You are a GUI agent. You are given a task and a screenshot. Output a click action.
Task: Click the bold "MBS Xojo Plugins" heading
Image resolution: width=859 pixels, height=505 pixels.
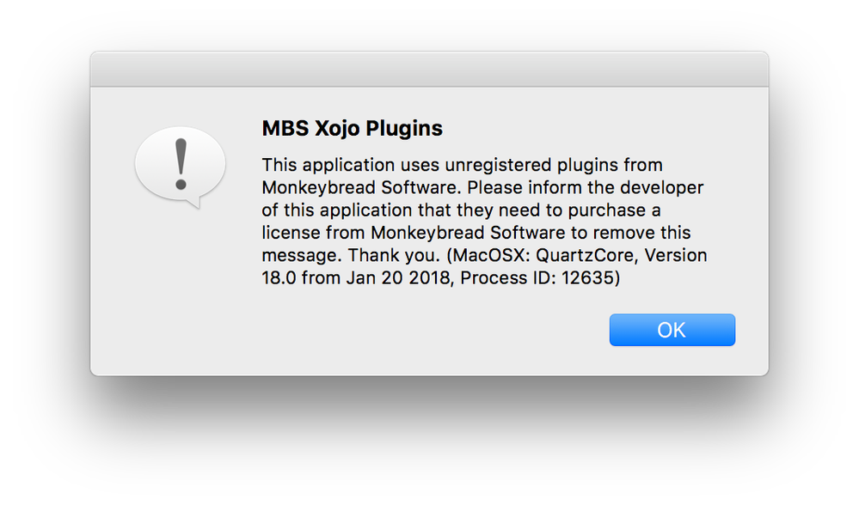pos(353,129)
